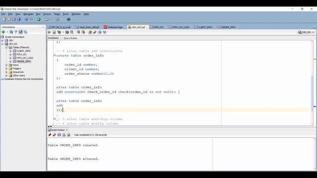Open the File menu
The height and width of the screenshot is (178, 317).
click(x=3, y=14)
